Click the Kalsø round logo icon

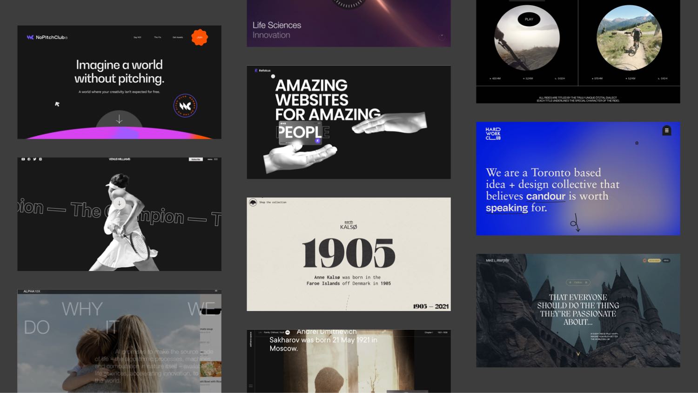[253, 203]
